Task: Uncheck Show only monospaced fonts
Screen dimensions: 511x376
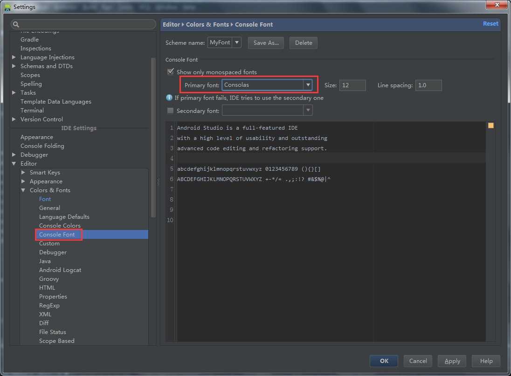Action: tap(170, 71)
